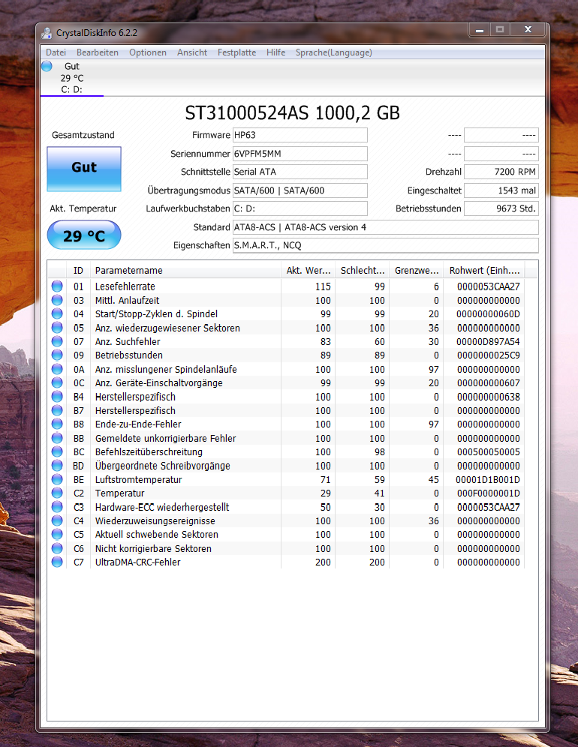Click the CrystalDiskInfo title bar icon
The height and width of the screenshot is (747, 578).
pos(47,33)
